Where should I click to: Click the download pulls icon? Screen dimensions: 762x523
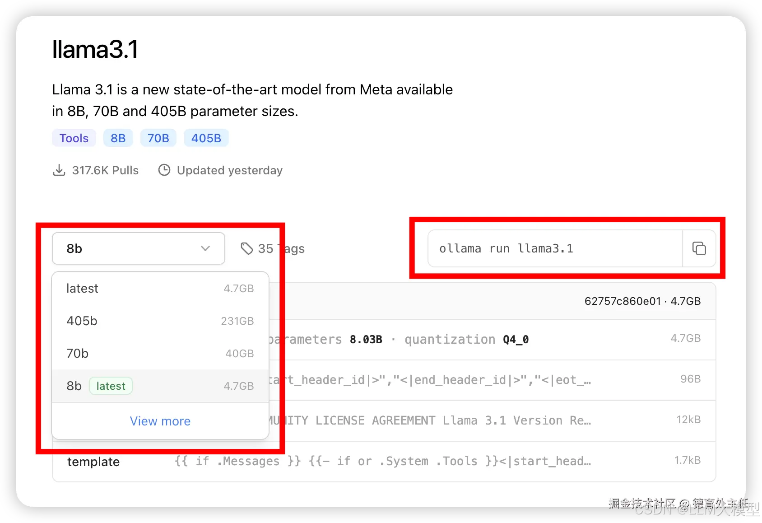tap(59, 170)
